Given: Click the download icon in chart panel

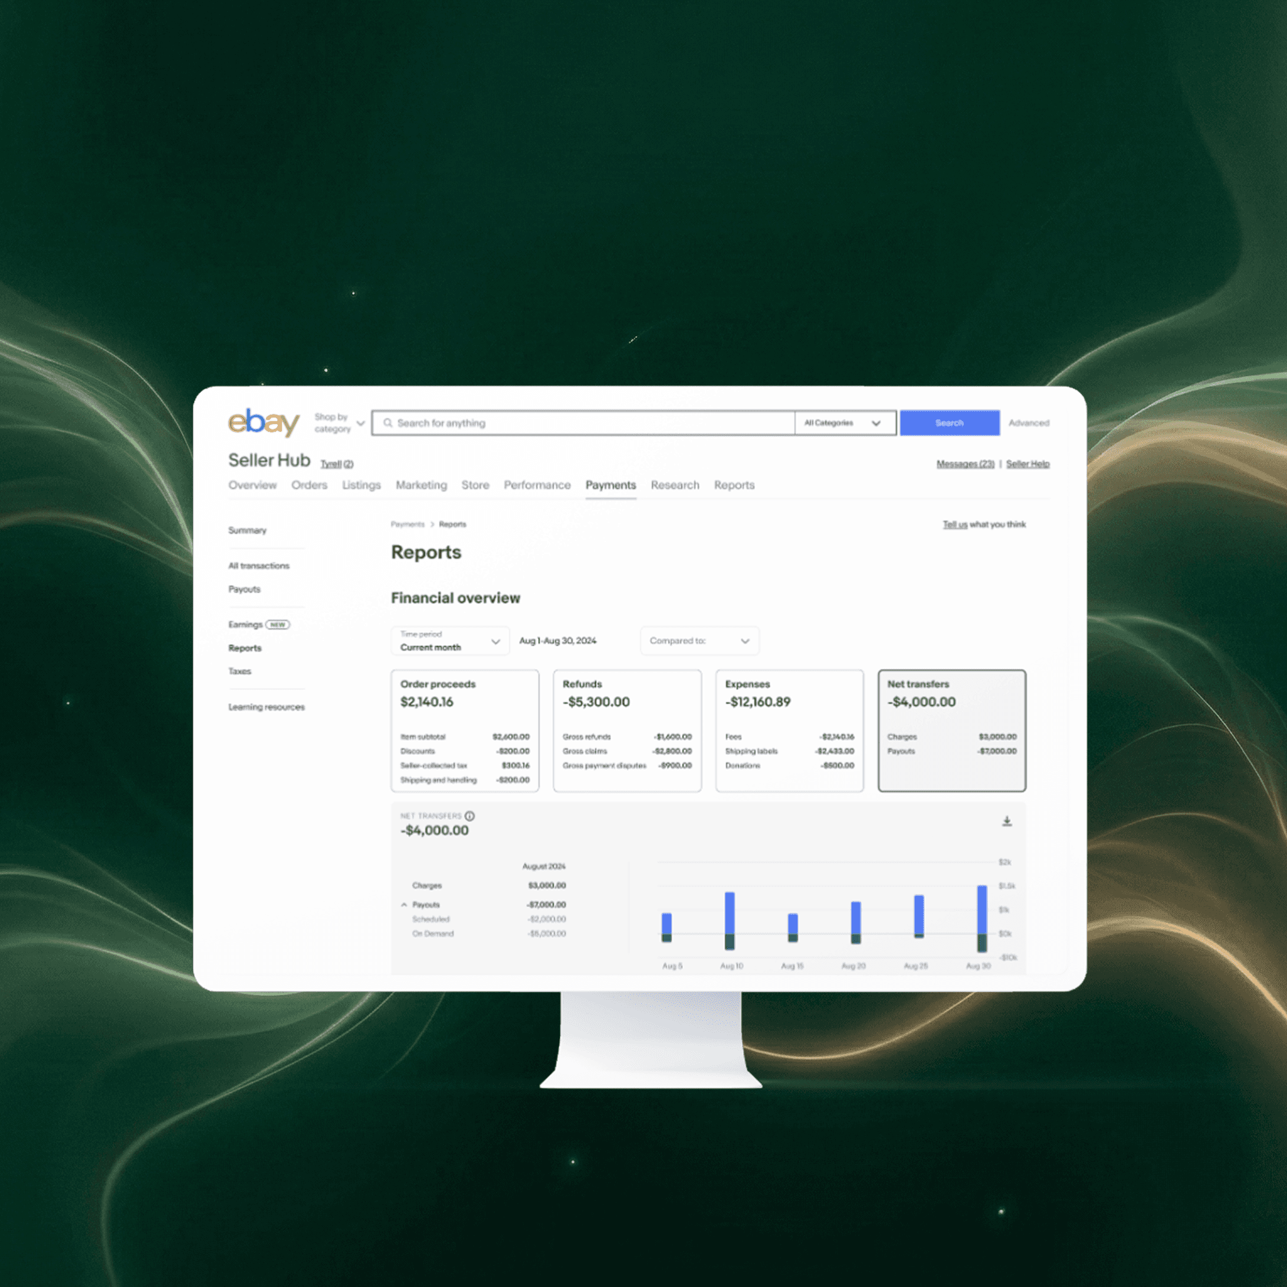Looking at the screenshot, I should [1007, 820].
